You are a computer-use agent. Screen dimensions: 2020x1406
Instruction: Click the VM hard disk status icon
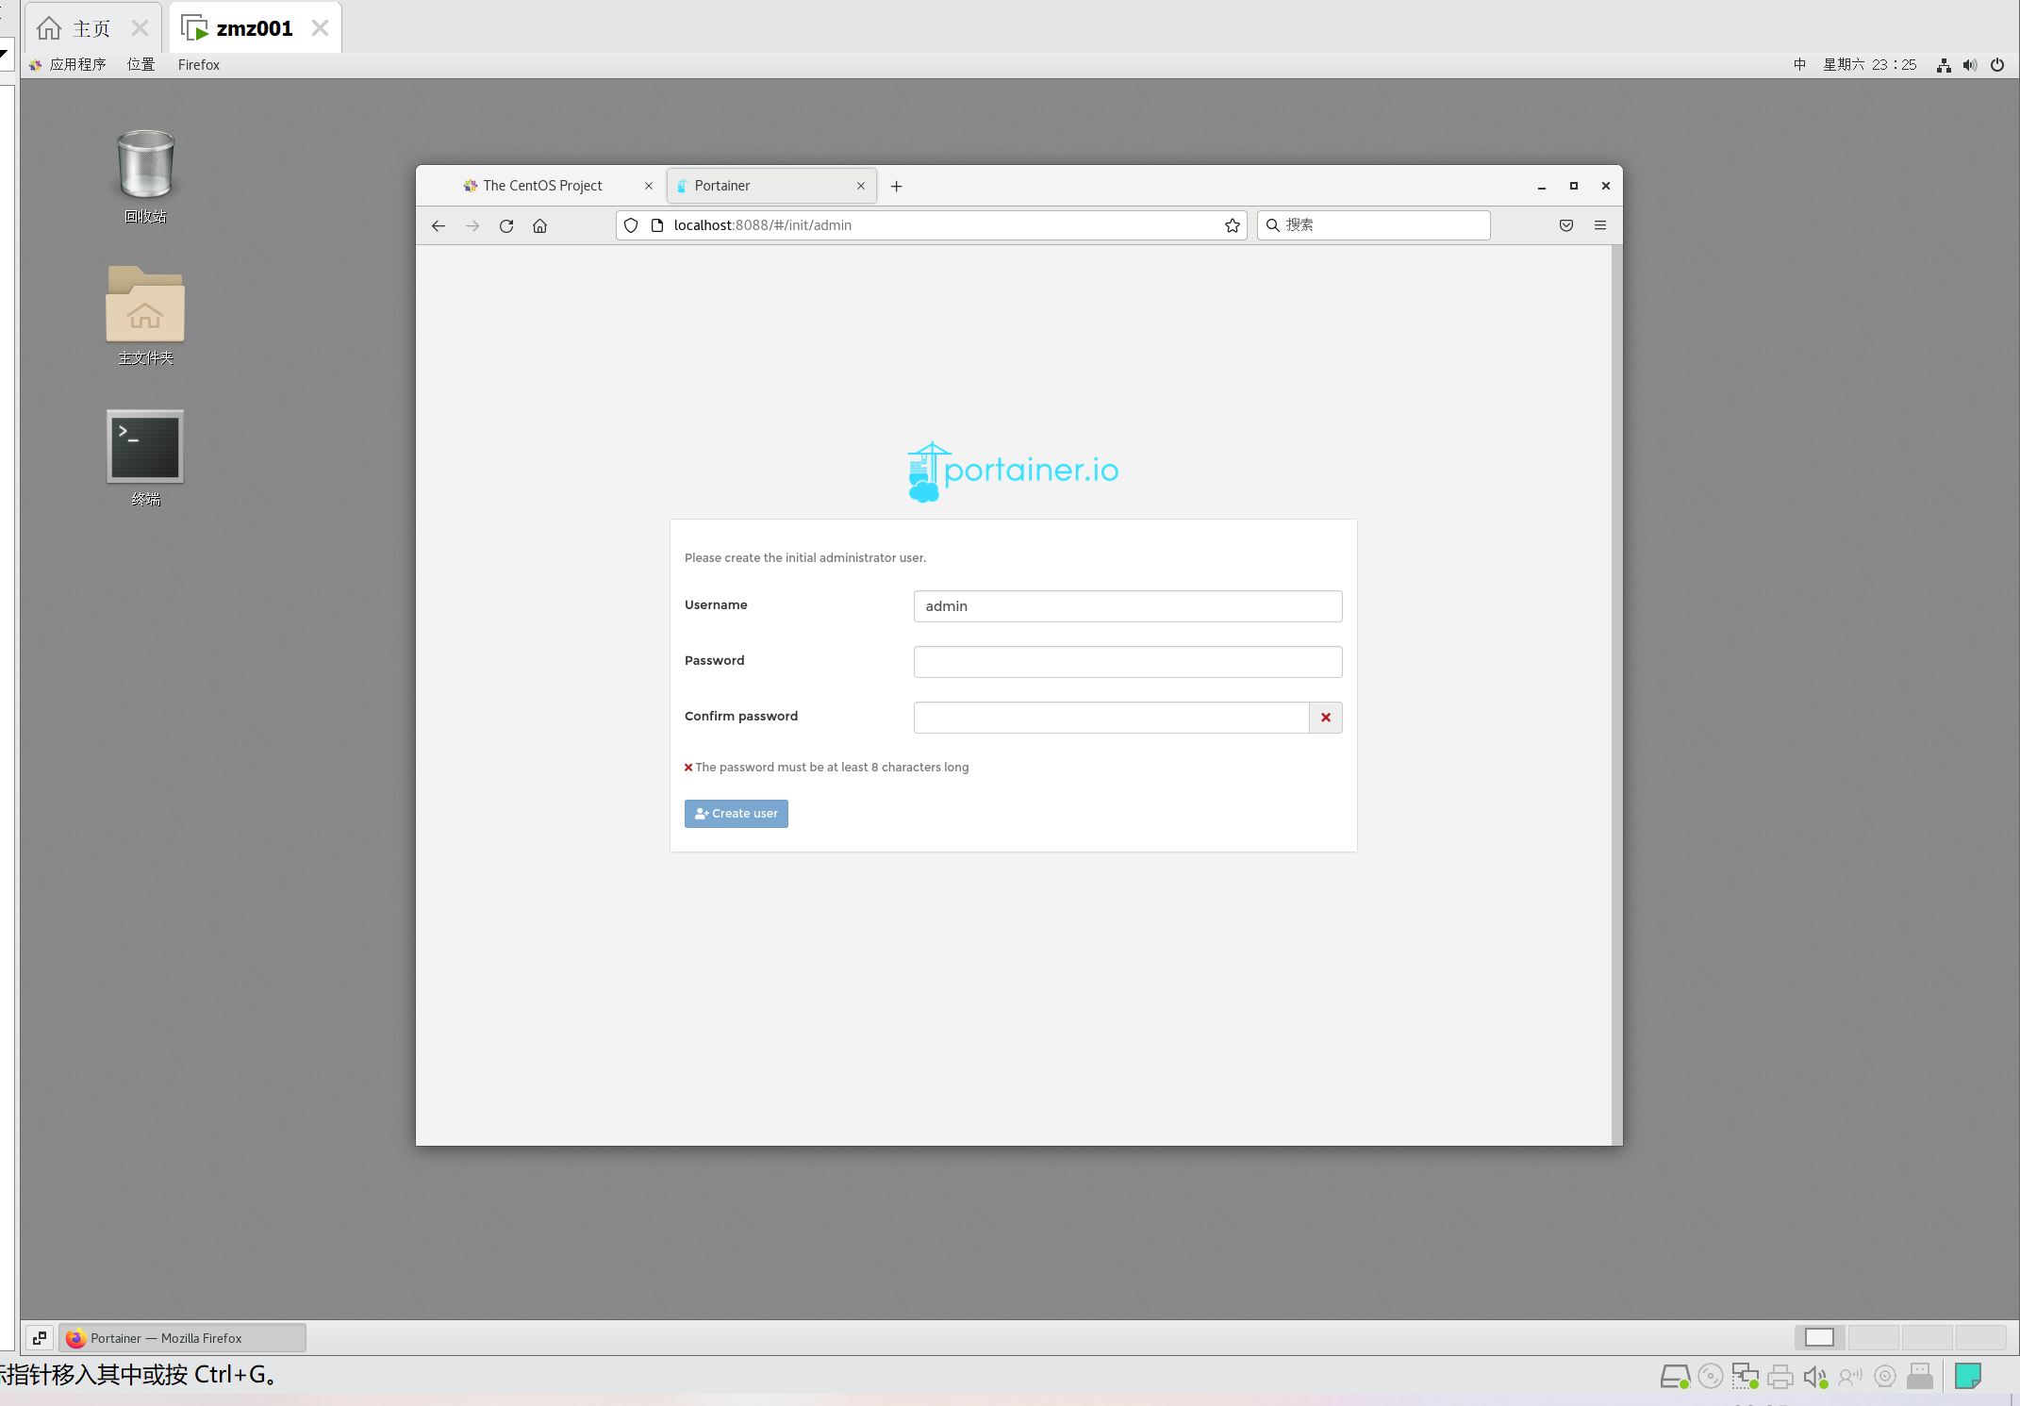point(1675,1377)
